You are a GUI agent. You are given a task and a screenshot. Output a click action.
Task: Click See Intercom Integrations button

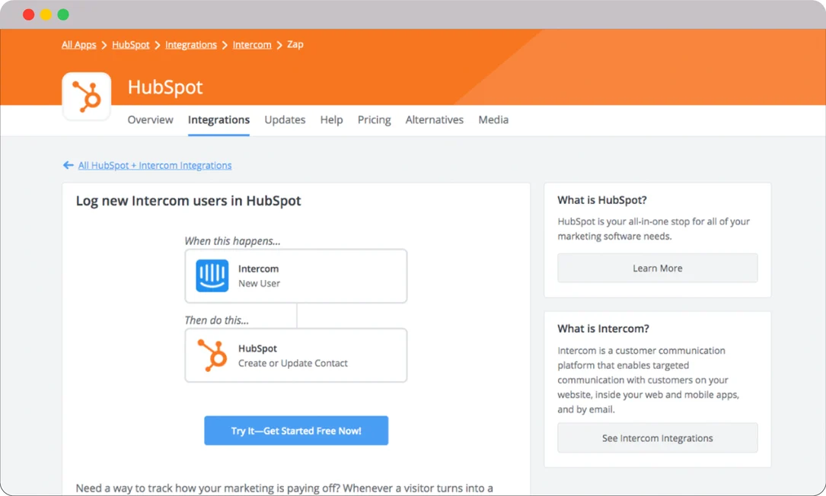[x=658, y=438]
